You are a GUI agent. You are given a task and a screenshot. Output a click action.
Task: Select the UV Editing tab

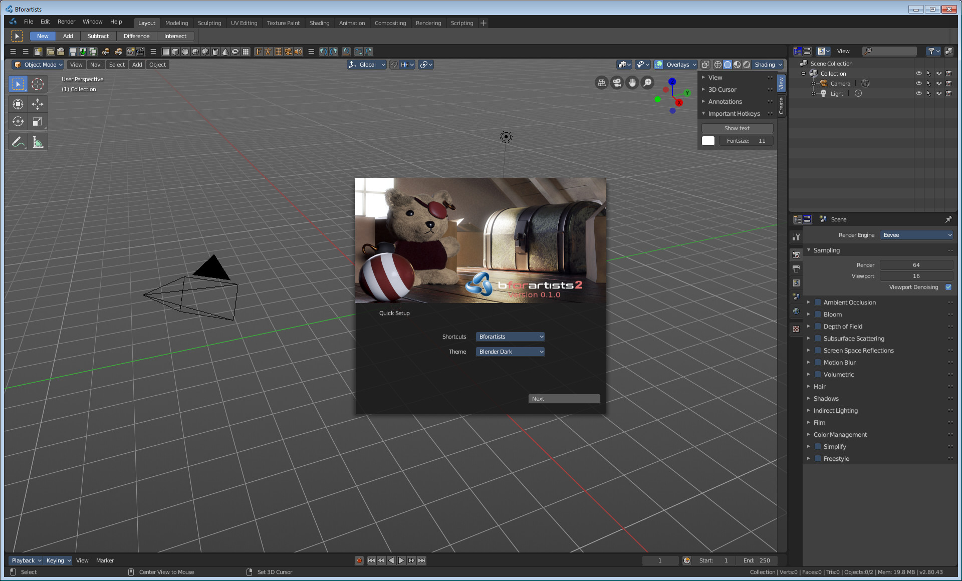click(x=243, y=23)
